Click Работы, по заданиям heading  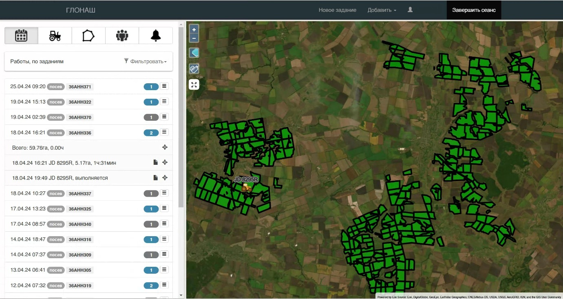(37, 62)
